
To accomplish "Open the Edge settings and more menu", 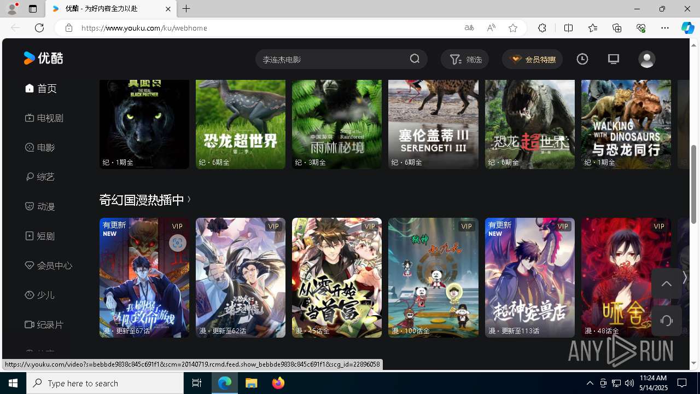I will point(665,28).
